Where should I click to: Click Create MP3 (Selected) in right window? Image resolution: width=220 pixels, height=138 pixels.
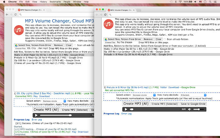(x=165, y=104)
